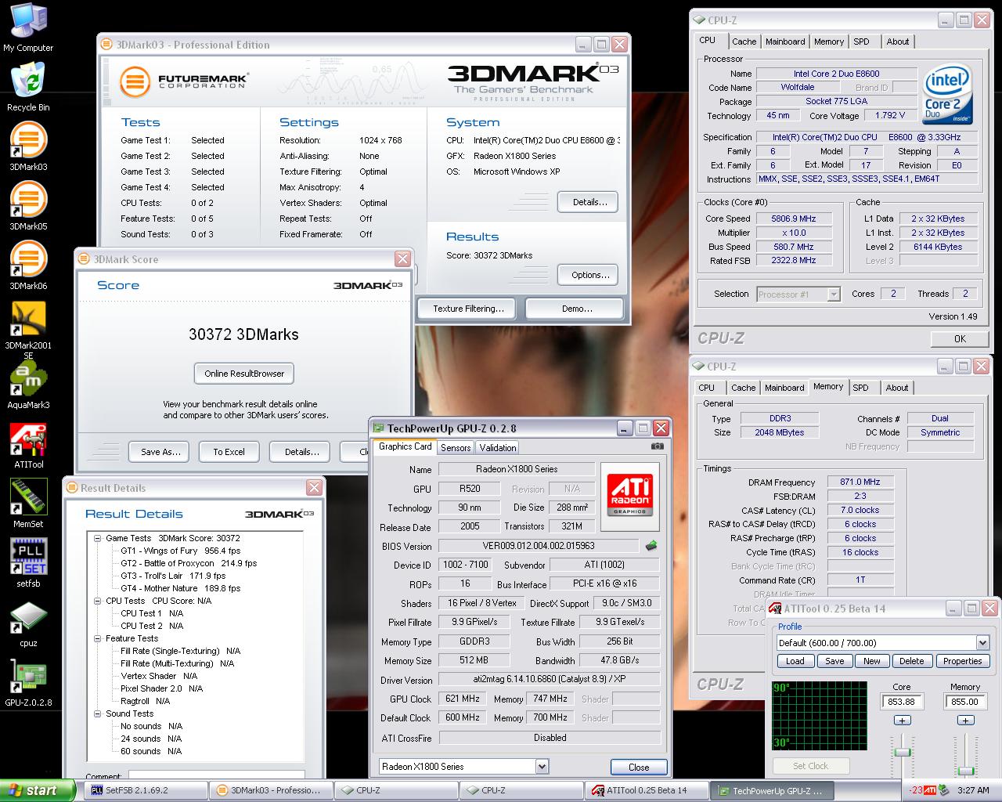The width and height of the screenshot is (1002, 802).
Task: Switch to SetFSB 2.1.69.2 taskbar item
Action: (x=147, y=790)
